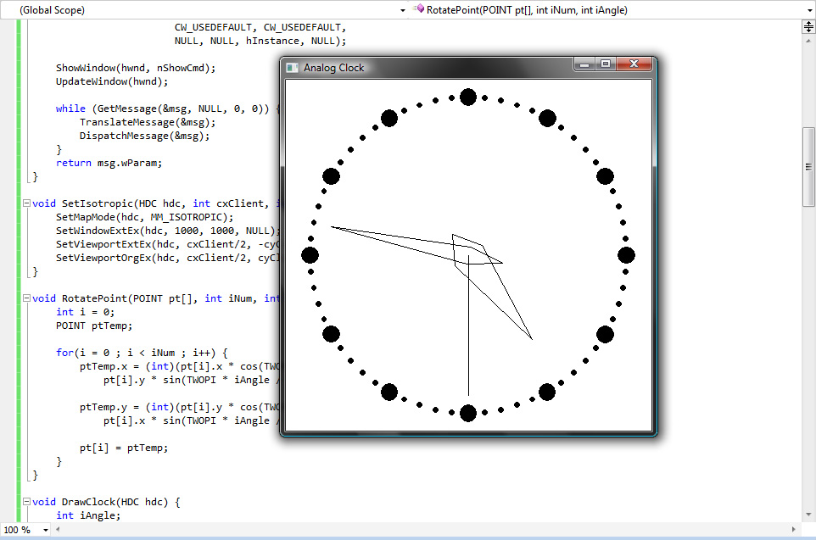Click the 'ptTemp.x =' assignment line

point(180,366)
